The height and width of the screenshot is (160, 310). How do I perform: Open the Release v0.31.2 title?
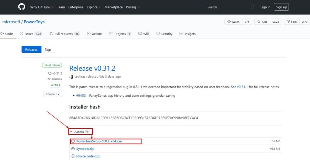(92, 68)
